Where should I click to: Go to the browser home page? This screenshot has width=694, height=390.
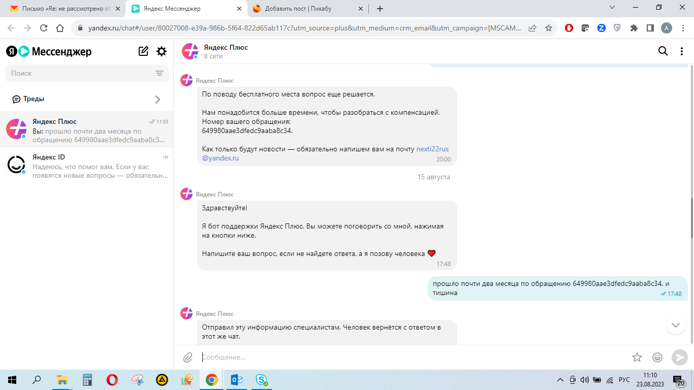pos(60,28)
